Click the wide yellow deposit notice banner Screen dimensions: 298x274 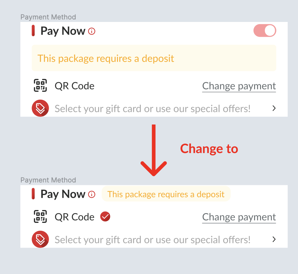pyautogui.click(x=154, y=58)
